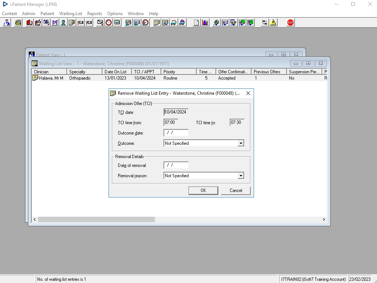Click the person with disc icon
The width and height of the screenshot is (377, 283).
tap(216, 22)
